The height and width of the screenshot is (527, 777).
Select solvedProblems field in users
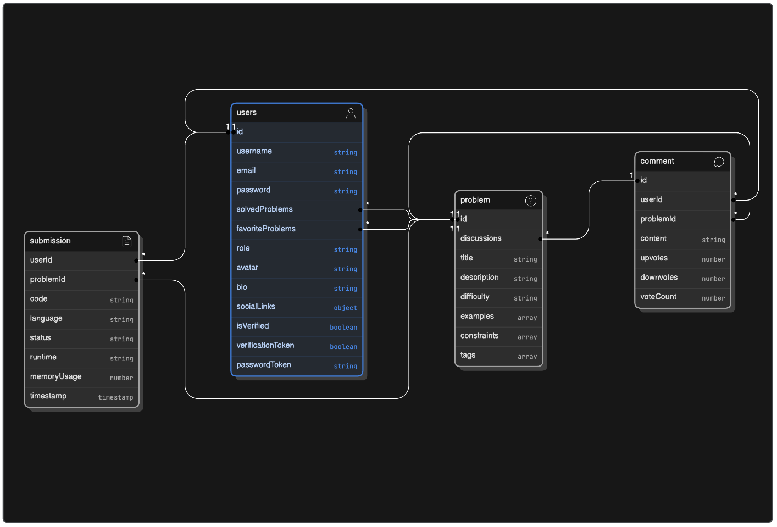[297, 209]
